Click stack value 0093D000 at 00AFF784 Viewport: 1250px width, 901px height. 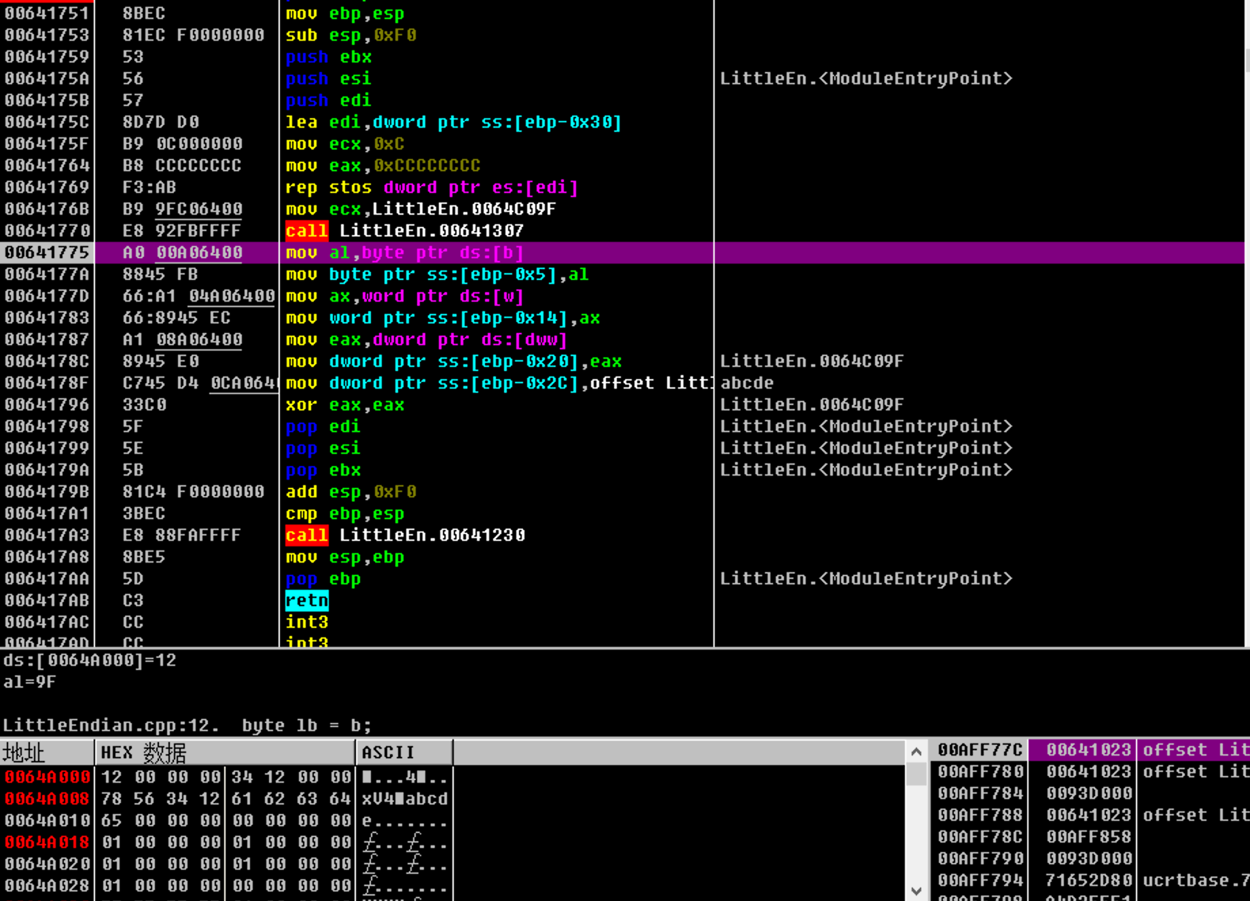pyautogui.click(x=1089, y=794)
